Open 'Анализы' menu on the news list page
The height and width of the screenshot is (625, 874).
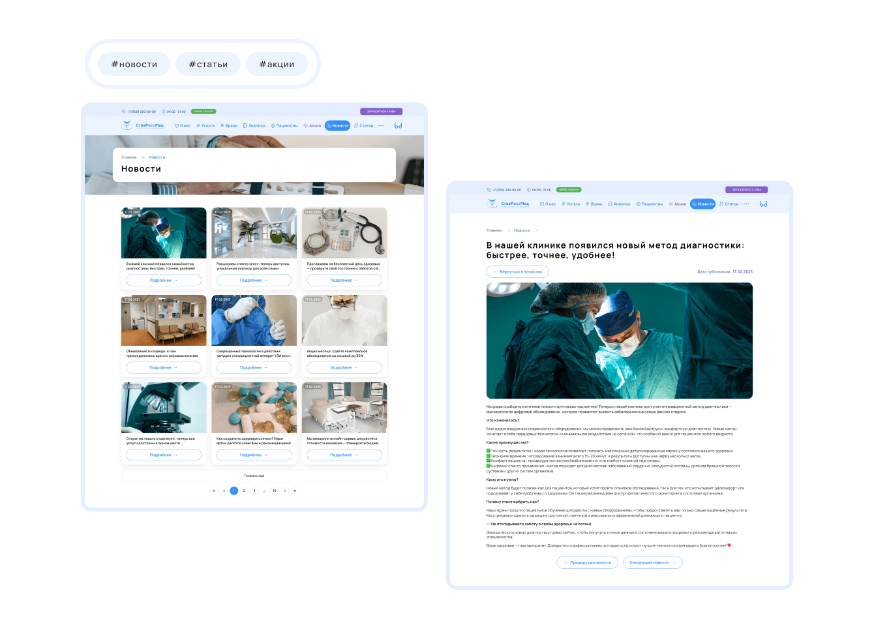coord(254,125)
